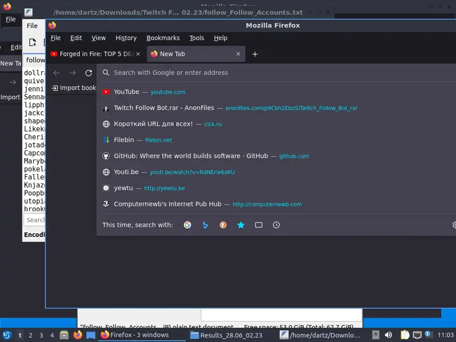Click the YouTube favicon in suggestions
The width and height of the screenshot is (456, 342).
106,92
